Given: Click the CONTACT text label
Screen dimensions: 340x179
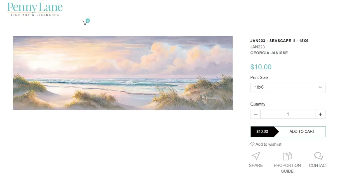Looking at the screenshot, I should coord(318,165).
